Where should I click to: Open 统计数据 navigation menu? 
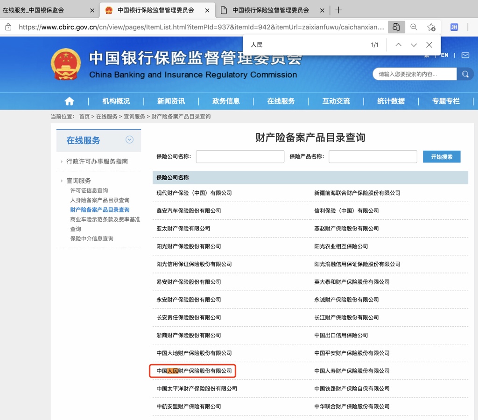click(x=391, y=101)
